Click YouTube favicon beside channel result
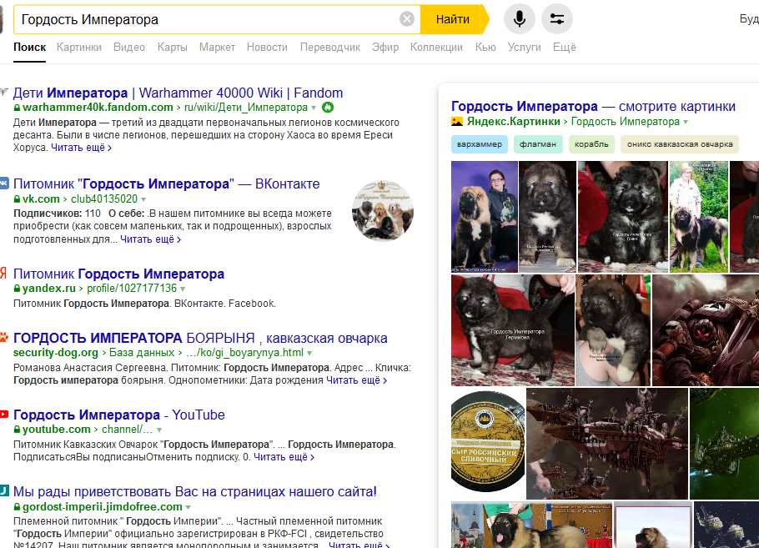This screenshot has height=548, width=759. (4, 415)
